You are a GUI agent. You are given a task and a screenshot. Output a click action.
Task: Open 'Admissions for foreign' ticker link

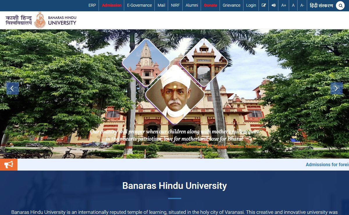pos(327,164)
